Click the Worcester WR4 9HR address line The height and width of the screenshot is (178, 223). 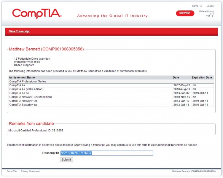tap(27, 62)
